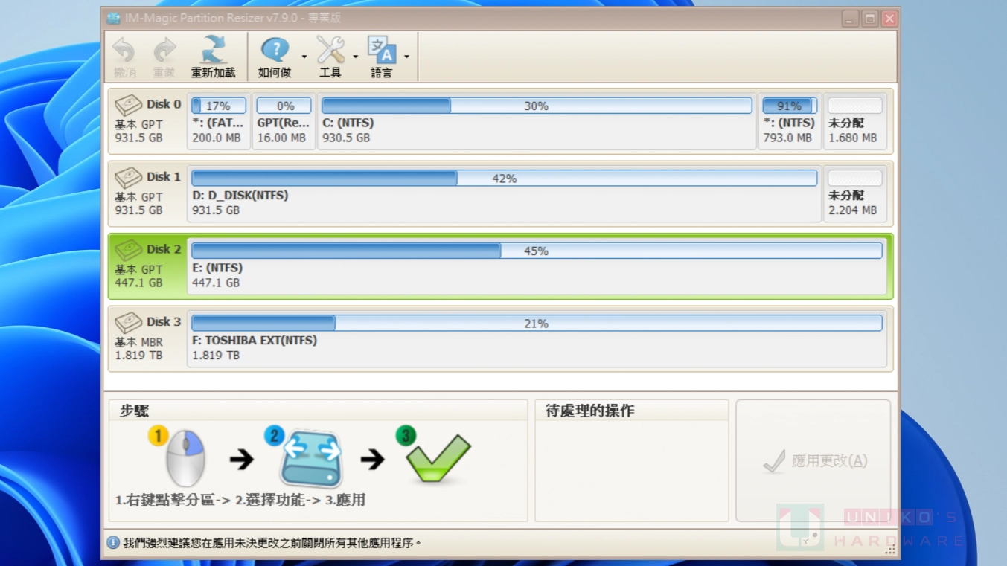Click the info icon in status bar
The image size is (1007, 566).
click(113, 543)
